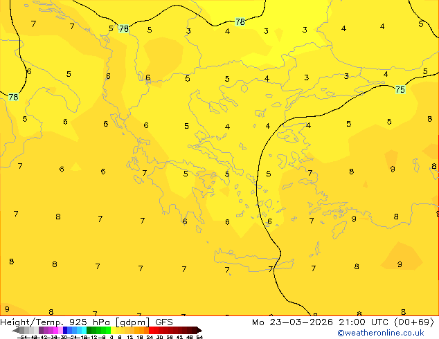439x339 pixels.
Task: Click the 75 contour height label
Action: click(x=400, y=89)
